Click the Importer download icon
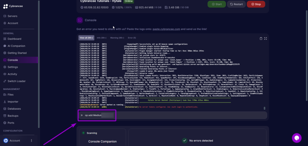The height and width of the screenshot is (146, 308). [x=5, y=102]
